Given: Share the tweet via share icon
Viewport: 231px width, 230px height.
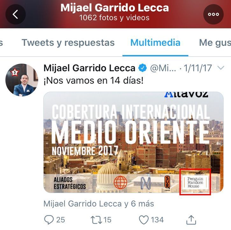Looking at the screenshot, I should (191, 220).
